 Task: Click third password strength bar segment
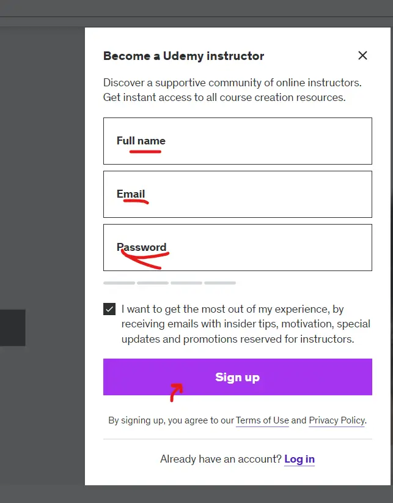pos(186,283)
